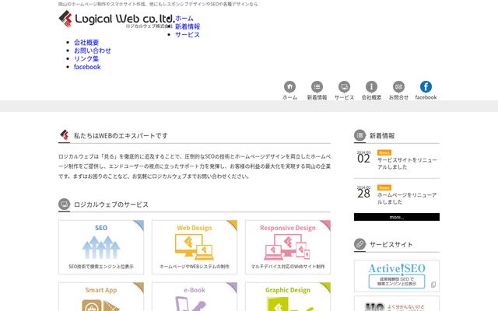Click the orange News tag on date 02
This screenshot has width=498, height=311.
tap(384, 152)
